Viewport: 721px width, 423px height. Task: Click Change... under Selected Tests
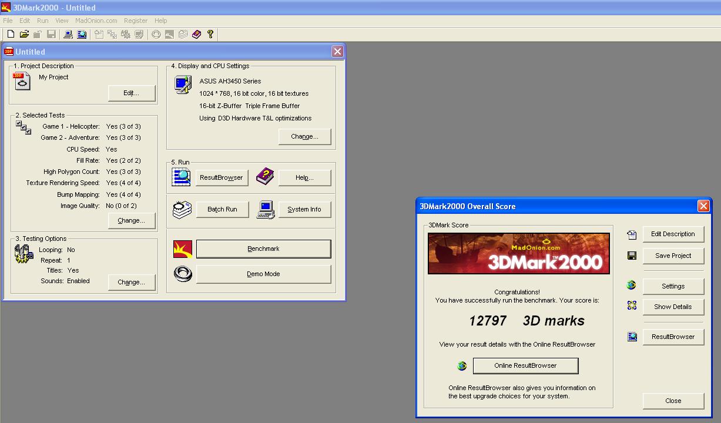pos(132,220)
